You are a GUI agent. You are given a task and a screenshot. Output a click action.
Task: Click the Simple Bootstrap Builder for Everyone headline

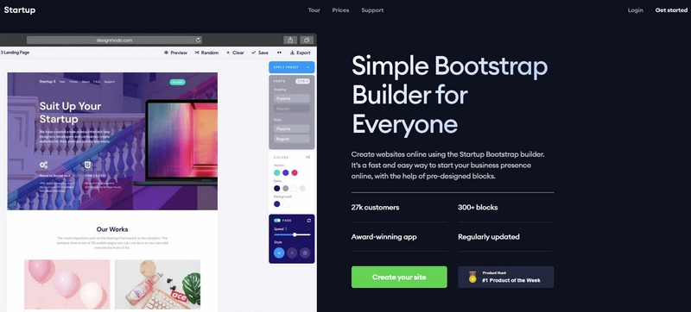[x=449, y=95]
